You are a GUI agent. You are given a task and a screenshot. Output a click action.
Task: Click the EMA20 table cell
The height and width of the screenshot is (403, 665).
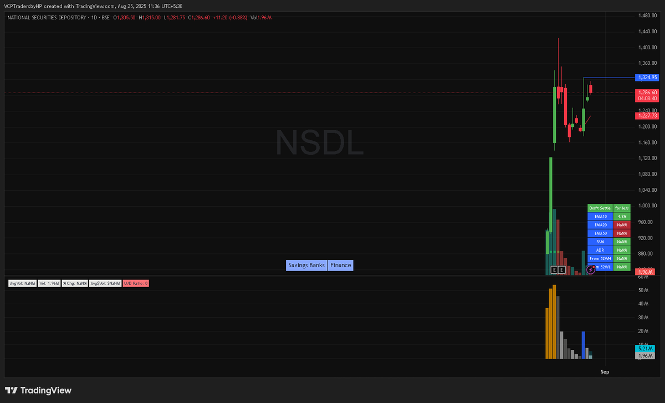point(600,225)
